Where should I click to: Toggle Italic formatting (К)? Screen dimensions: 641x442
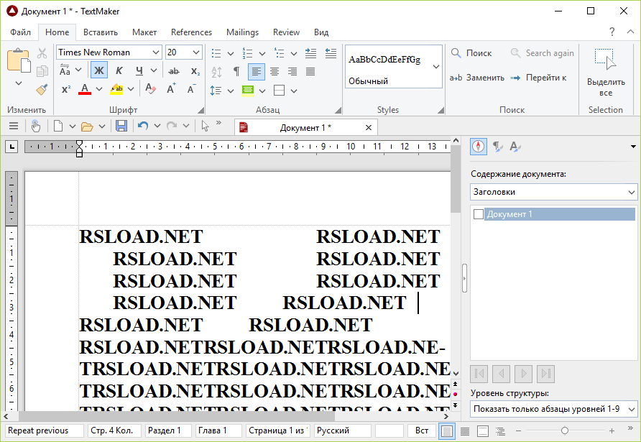click(x=119, y=70)
